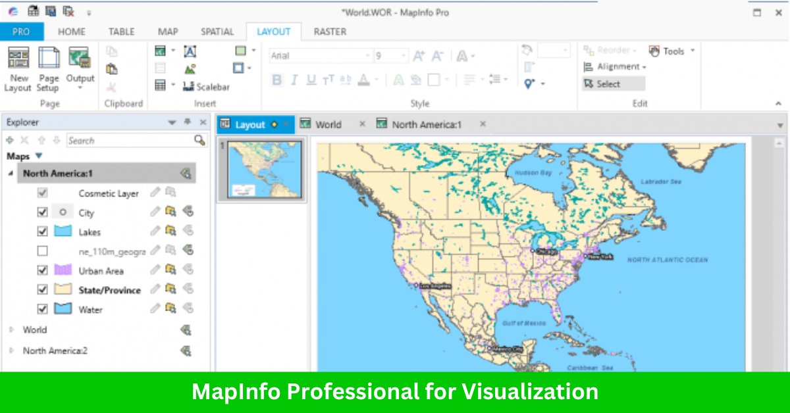Open the Tools menu in Edit group

click(x=672, y=51)
